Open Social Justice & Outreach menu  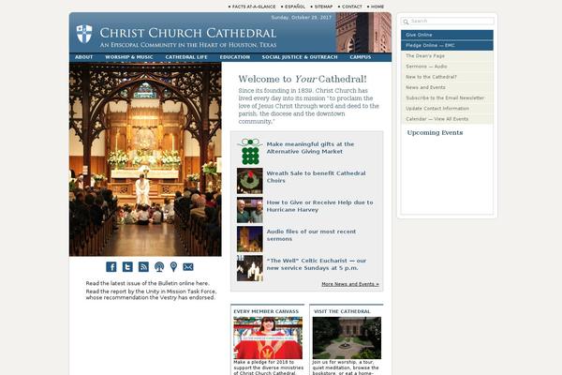click(x=300, y=57)
